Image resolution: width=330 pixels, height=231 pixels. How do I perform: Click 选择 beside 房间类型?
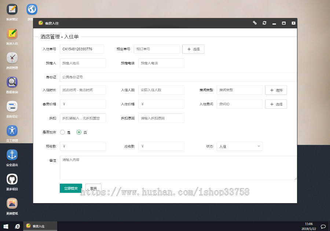click(x=276, y=90)
